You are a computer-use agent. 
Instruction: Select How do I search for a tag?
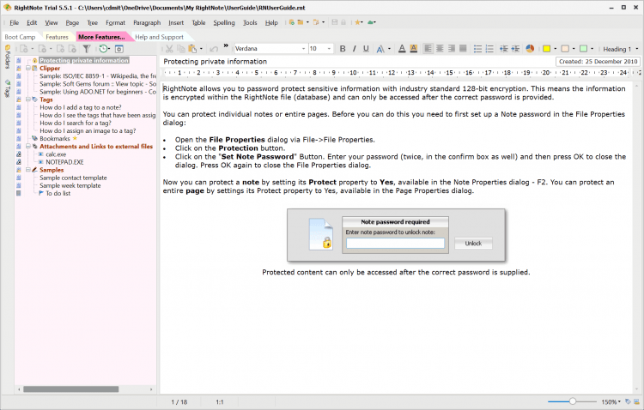(x=76, y=123)
